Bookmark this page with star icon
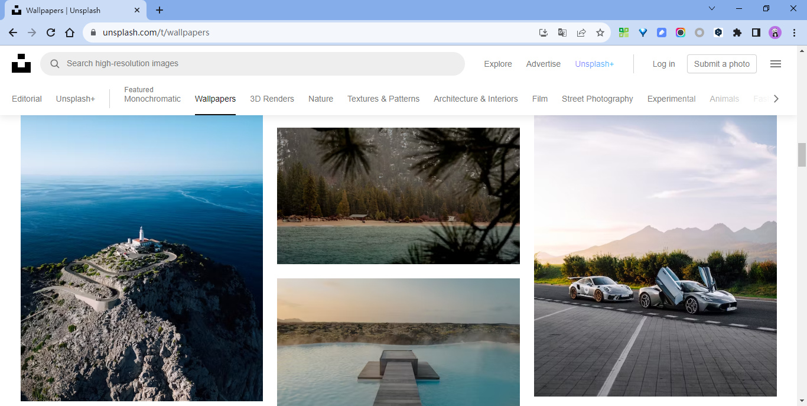The image size is (807, 406). coord(600,33)
